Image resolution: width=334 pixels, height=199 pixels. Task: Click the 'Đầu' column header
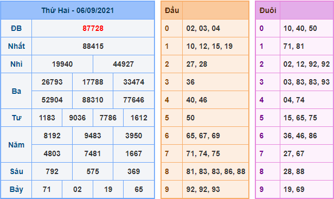coord(172,10)
